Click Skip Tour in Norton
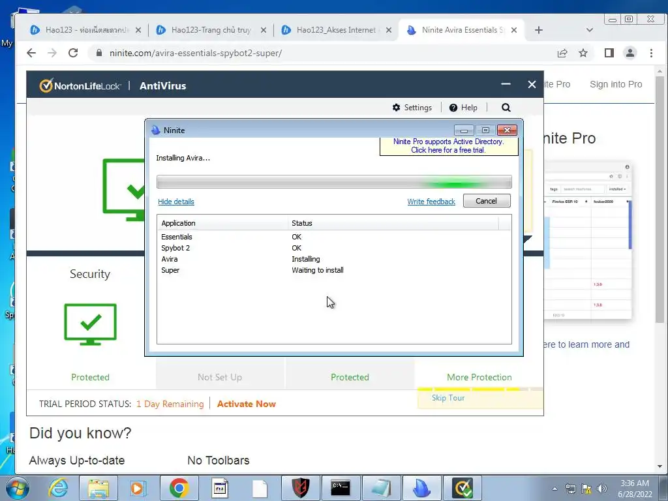The width and height of the screenshot is (668, 501). click(x=448, y=397)
